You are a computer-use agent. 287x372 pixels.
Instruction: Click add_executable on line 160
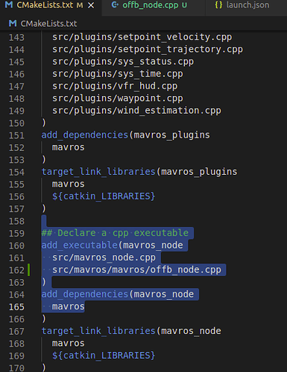(80, 246)
